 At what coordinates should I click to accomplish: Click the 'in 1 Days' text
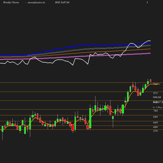point(157,107)
